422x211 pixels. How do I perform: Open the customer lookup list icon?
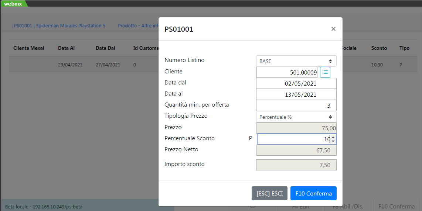pos(325,72)
